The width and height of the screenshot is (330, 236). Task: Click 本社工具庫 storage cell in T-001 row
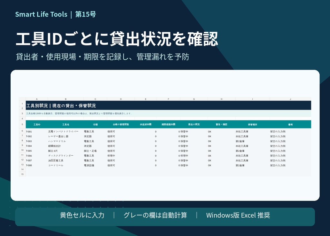pyautogui.click(x=253, y=132)
